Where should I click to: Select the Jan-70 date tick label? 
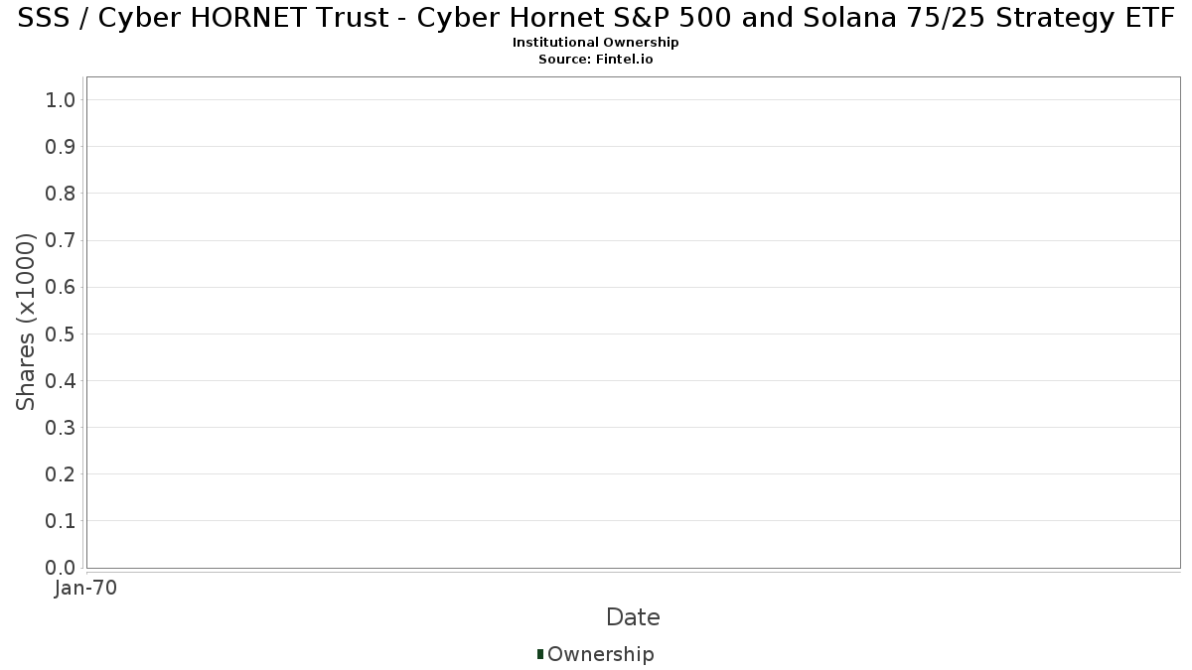pyautogui.click(x=86, y=589)
